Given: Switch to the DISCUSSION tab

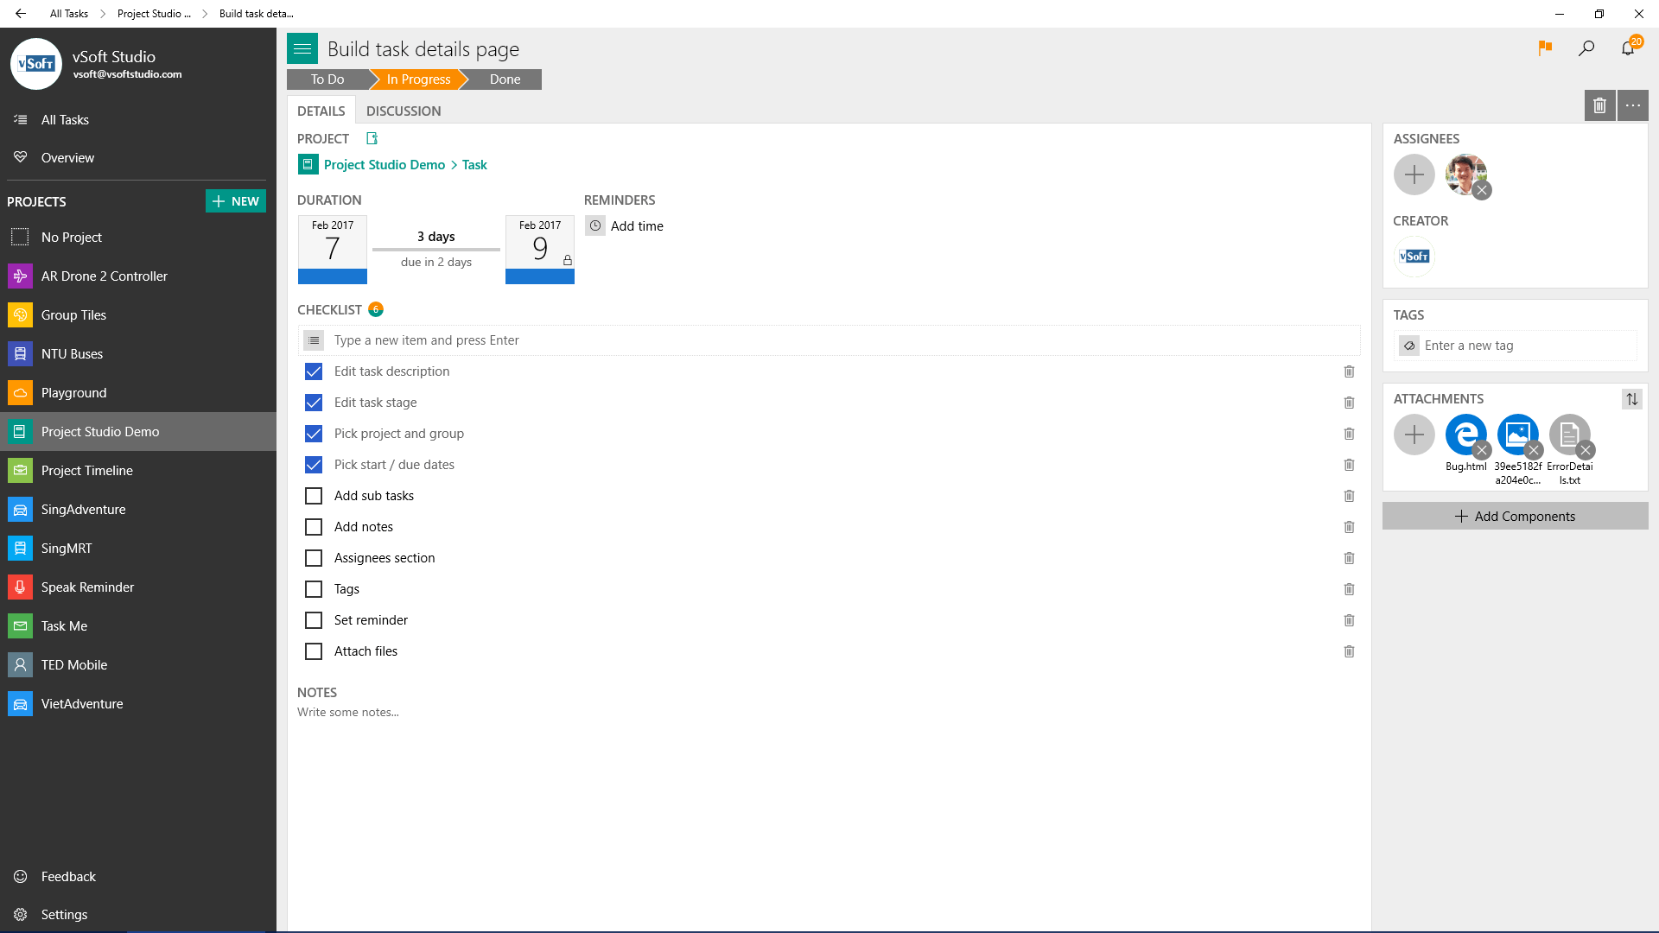Looking at the screenshot, I should pyautogui.click(x=404, y=111).
